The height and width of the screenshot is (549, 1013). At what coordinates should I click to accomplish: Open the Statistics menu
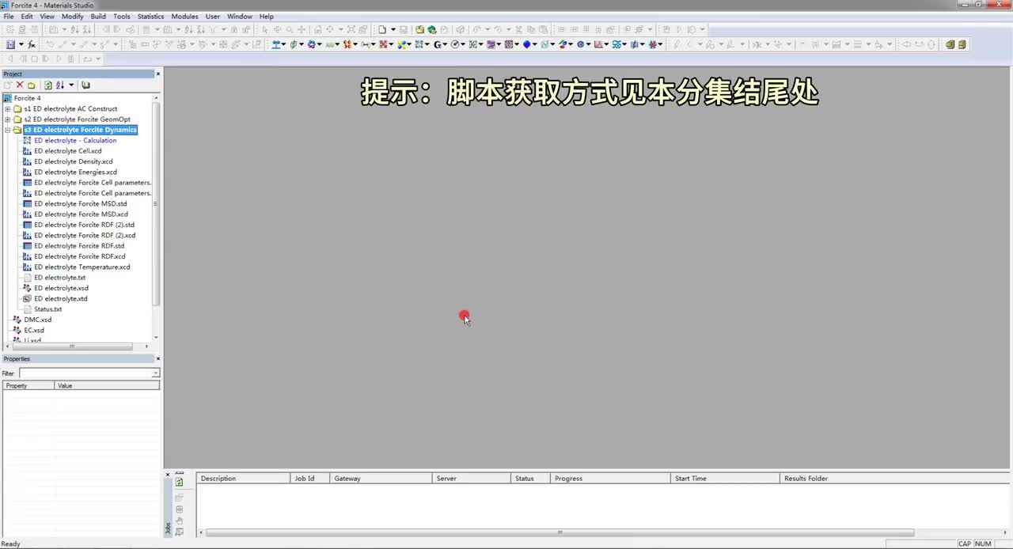150,16
